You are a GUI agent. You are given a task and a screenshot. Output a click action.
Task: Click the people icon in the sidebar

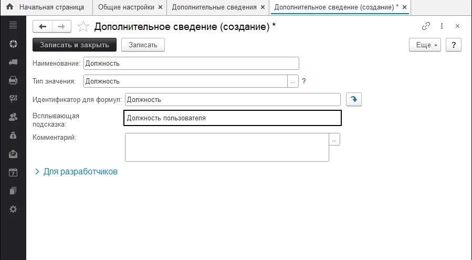coord(13,117)
